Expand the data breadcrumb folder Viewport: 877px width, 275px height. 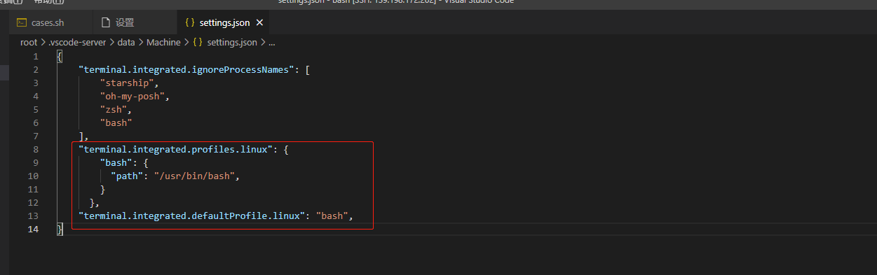(x=126, y=42)
